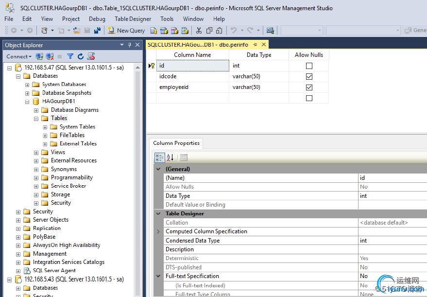Click the Stop activity icon in Object Explorer
427x297 pixels.
(x=60, y=56)
